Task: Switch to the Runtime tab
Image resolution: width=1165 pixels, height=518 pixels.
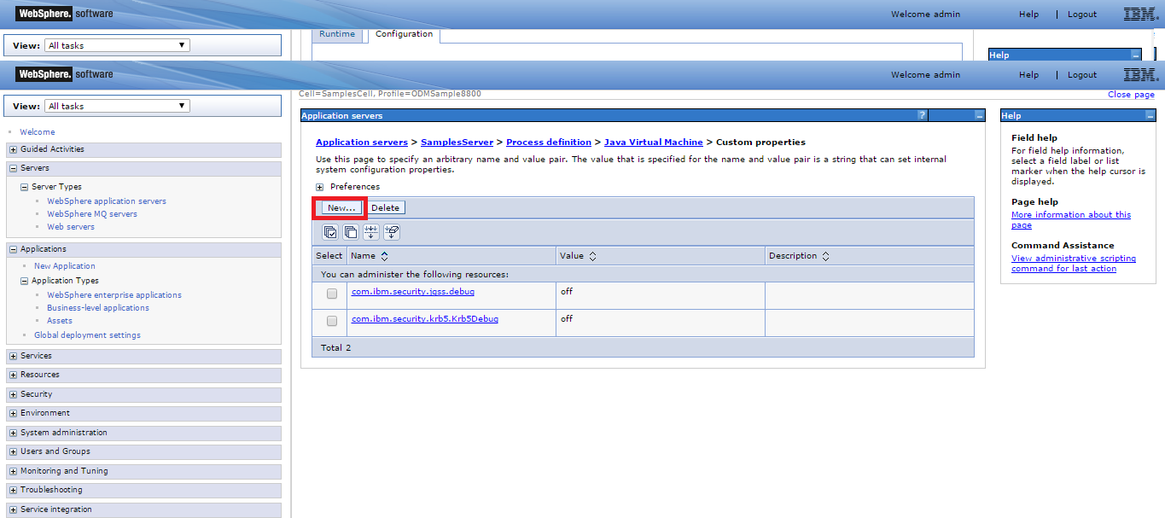Action: pos(337,34)
